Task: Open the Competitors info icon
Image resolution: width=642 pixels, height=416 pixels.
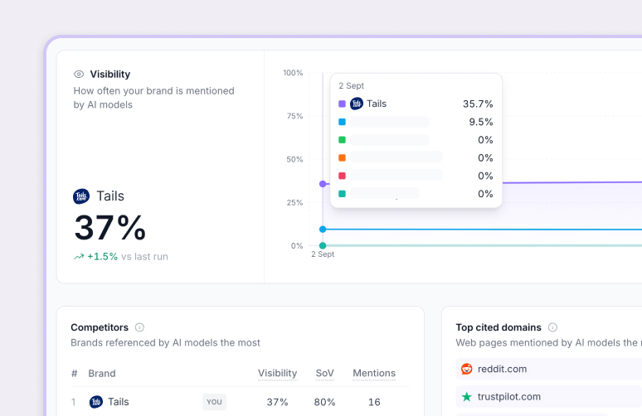Action: coord(139,327)
